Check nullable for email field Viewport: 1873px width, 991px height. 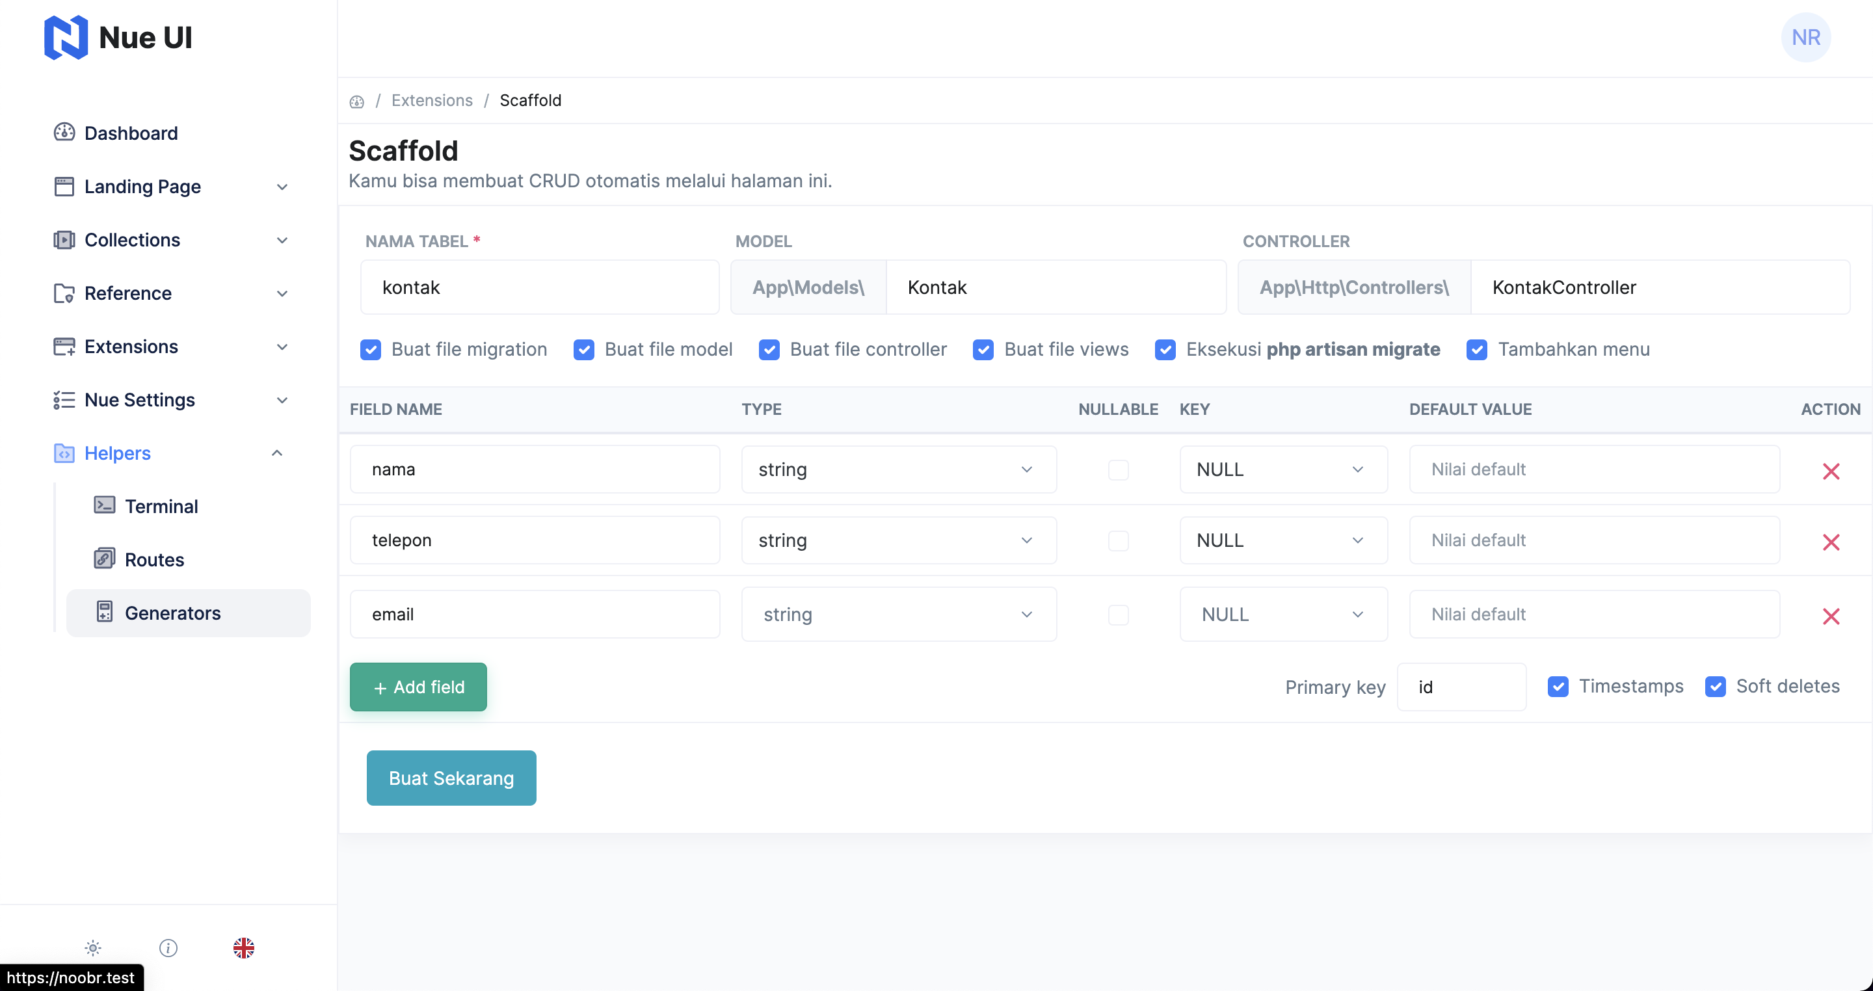point(1119,615)
